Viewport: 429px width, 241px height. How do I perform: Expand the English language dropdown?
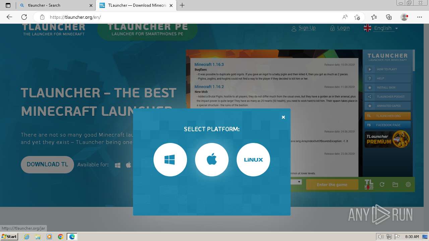tap(386, 28)
